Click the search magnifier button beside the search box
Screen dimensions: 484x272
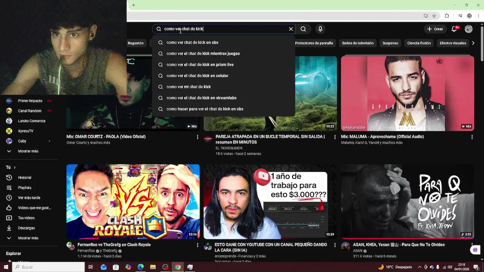tap(303, 29)
